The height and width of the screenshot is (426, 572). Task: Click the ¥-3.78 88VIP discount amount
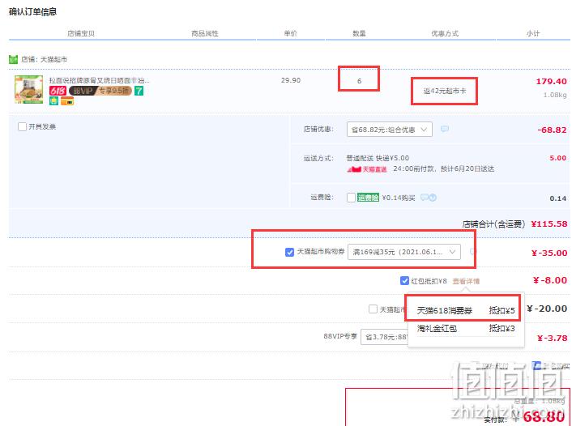(553, 338)
